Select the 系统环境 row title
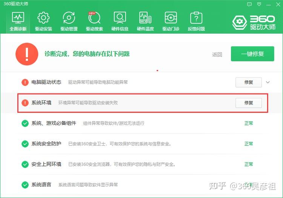Viewport: 283px width, 198px height. point(42,103)
